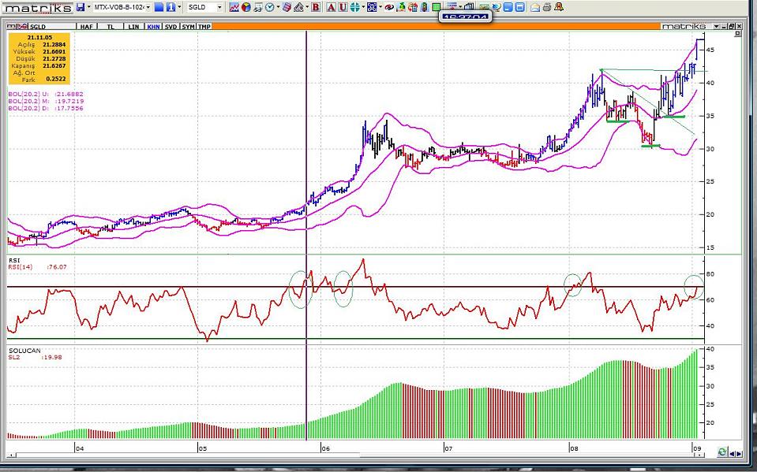Click the pie chart toolbar icon
757x472 pixels.
(246, 7)
